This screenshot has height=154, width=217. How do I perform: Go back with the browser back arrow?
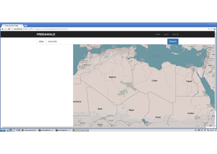(x=2, y=29)
